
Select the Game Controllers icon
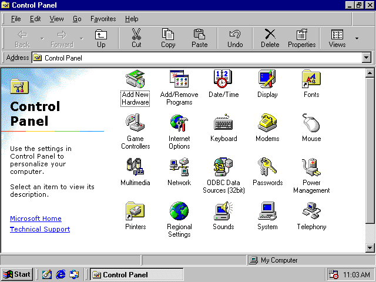[x=135, y=123]
